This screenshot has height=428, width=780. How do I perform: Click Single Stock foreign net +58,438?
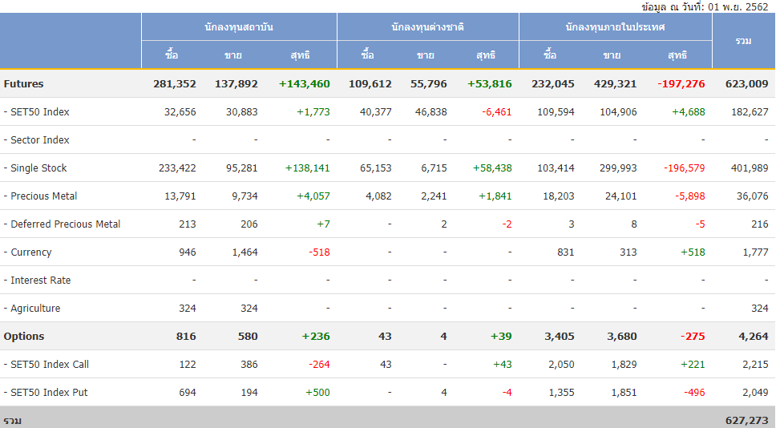(x=492, y=168)
